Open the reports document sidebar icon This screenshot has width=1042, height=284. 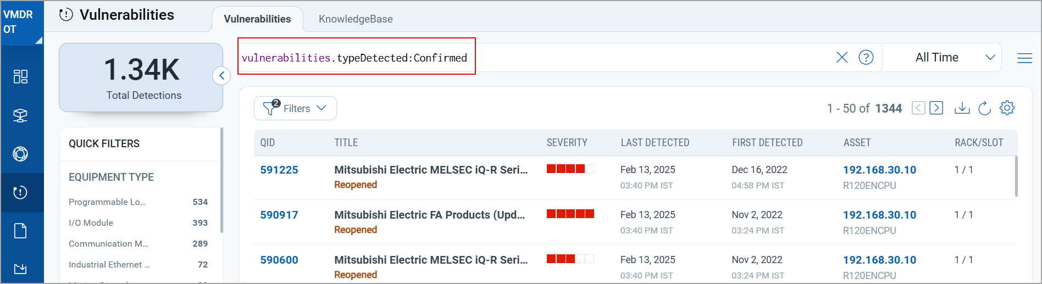pos(20,231)
